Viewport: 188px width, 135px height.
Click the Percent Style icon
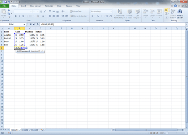pyautogui.click(x=98, y=16)
